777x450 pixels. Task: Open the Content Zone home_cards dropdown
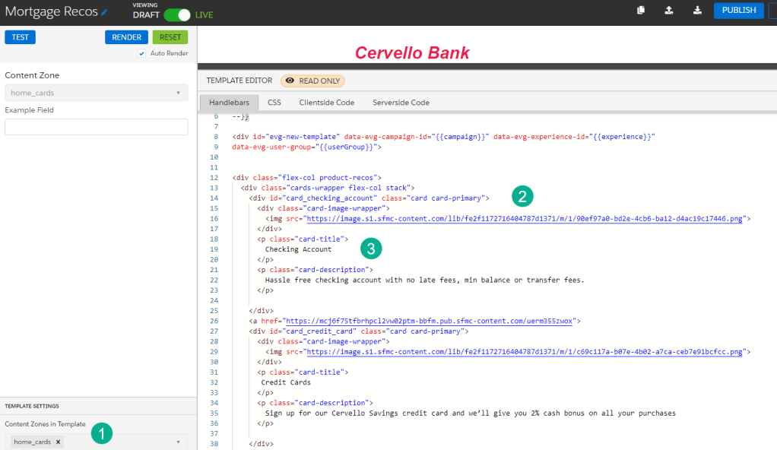pyautogui.click(x=96, y=93)
